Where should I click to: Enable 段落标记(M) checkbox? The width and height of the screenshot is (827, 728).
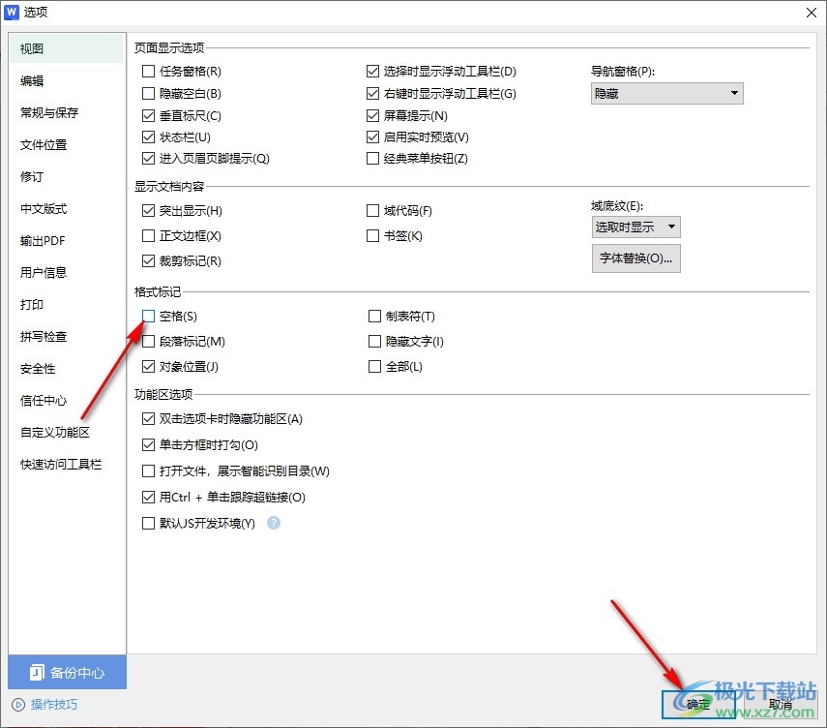tap(149, 342)
